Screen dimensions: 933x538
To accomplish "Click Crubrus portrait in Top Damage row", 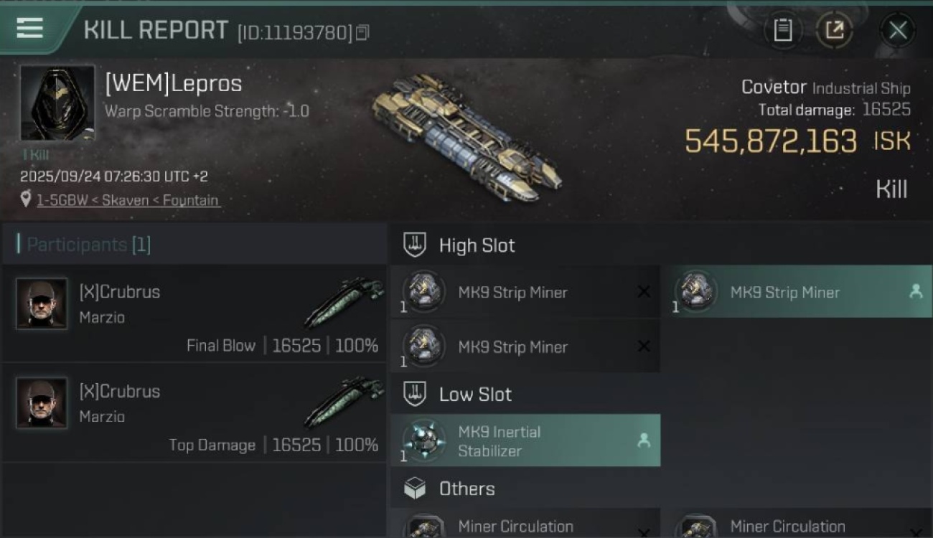I will [42, 403].
